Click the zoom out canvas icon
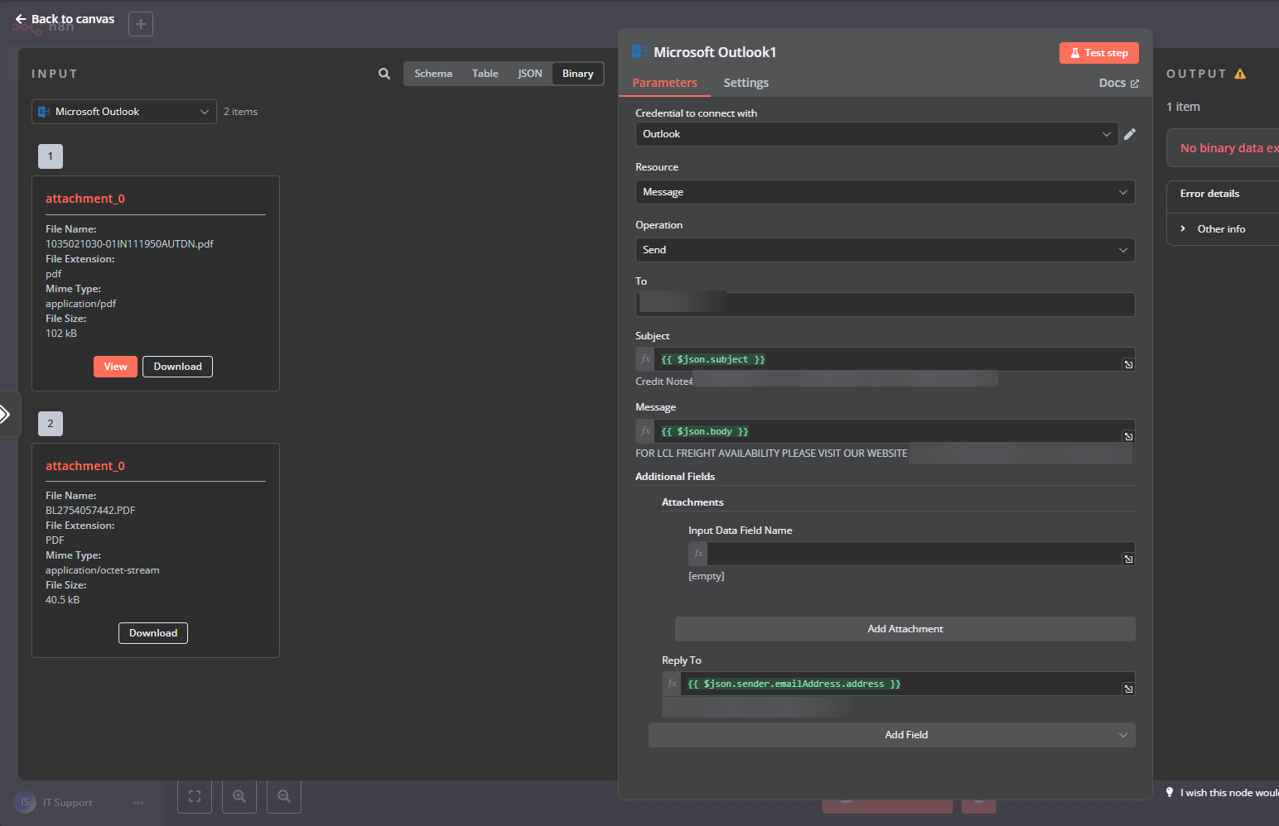The width and height of the screenshot is (1279, 826). coord(284,796)
